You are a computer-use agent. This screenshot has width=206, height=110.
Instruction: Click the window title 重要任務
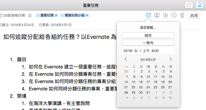tap(91, 5)
